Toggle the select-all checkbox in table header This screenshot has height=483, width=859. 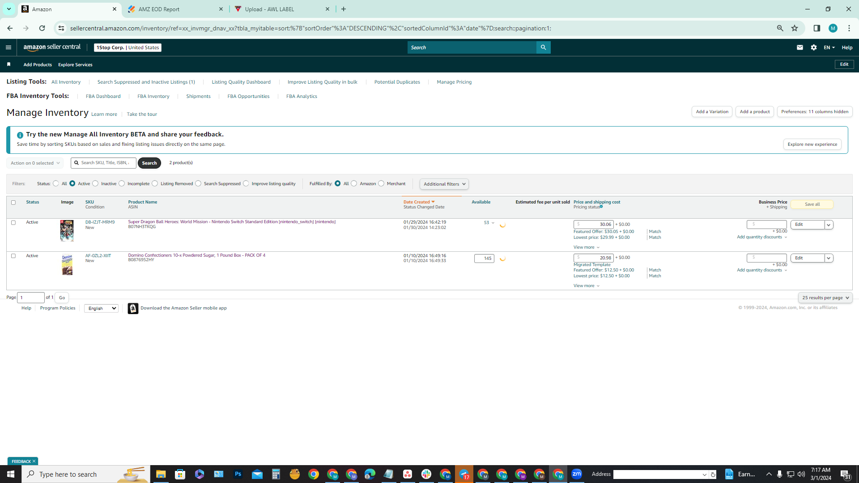[13, 203]
